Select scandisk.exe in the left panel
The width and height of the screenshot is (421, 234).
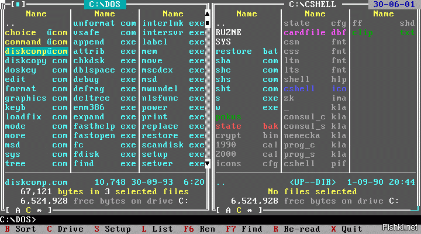point(173,145)
